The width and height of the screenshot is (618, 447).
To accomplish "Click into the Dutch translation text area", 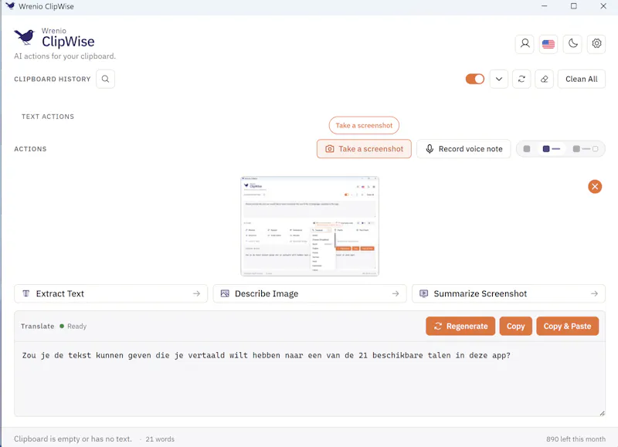I will 310,379.
